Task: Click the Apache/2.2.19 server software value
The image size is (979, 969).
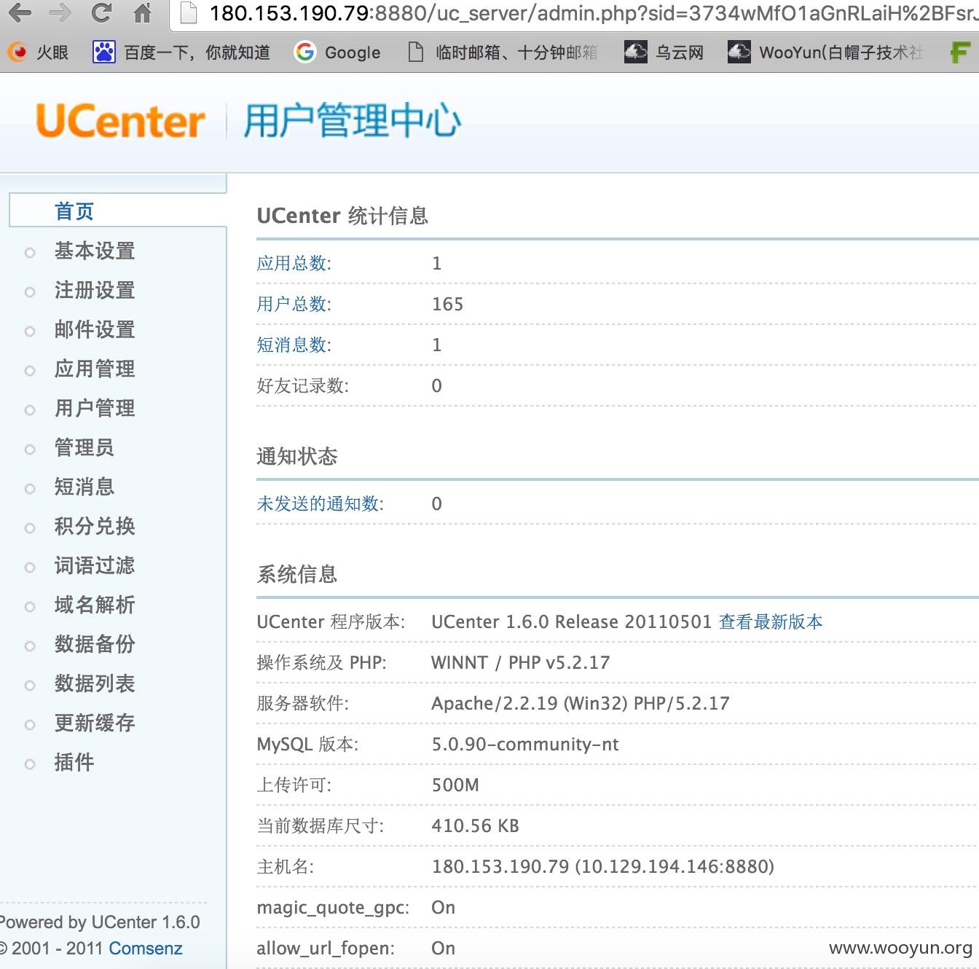Action: (x=581, y=703)
